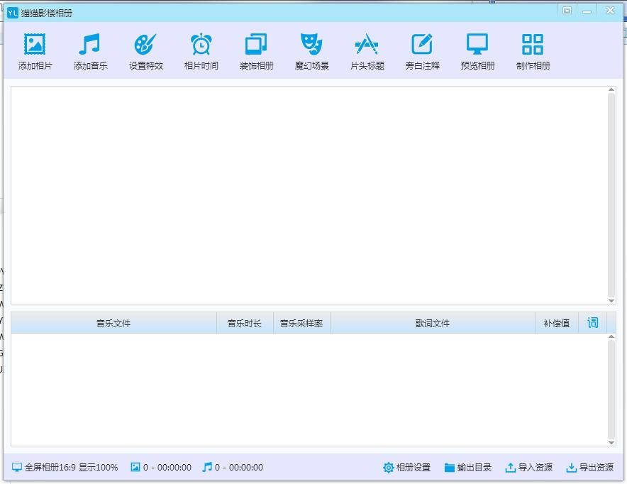Open 相册设置 album settings
Image resolution: width=627 pixels, height=484 pixels.
coord(406,467)
